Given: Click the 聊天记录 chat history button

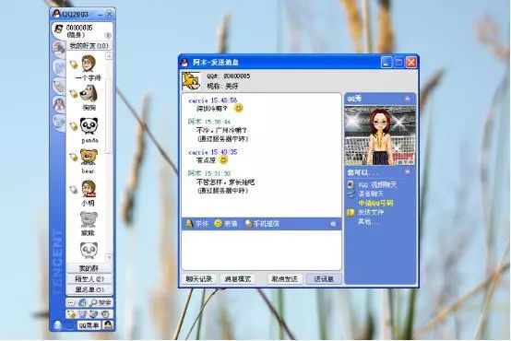Looking at the screenshot, I should pos(199,279).
